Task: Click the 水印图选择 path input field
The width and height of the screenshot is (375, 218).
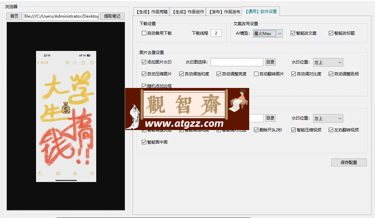Action: [x=237, y=62]
